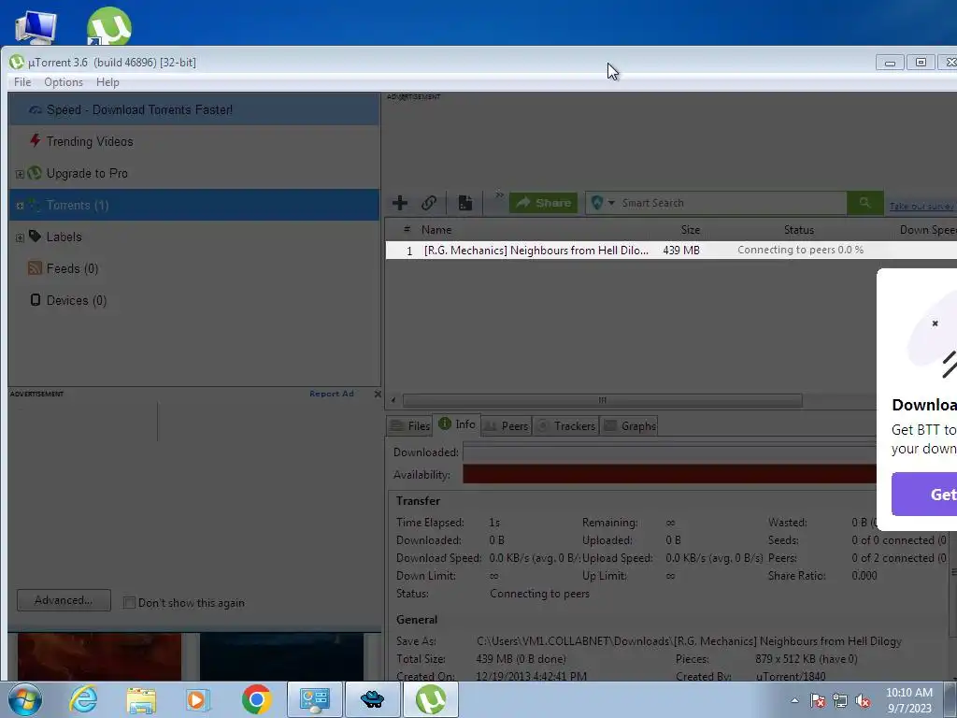Screen dimensions: 957x718
Task: Click the uTorrent taskbar button
Action: (430, 699)
